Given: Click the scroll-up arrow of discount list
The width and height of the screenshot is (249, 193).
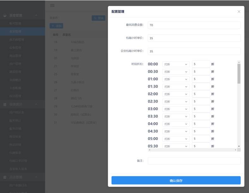Looking at the screenshot, I should click(x=239, y=62).
